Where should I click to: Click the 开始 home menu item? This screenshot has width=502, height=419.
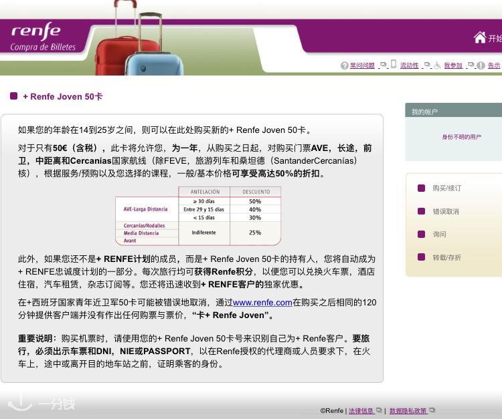[495, 38]
